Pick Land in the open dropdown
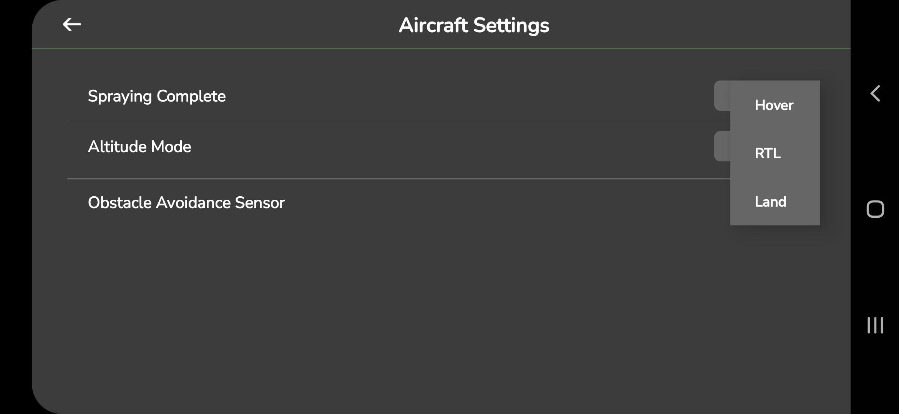 (770, 202)
